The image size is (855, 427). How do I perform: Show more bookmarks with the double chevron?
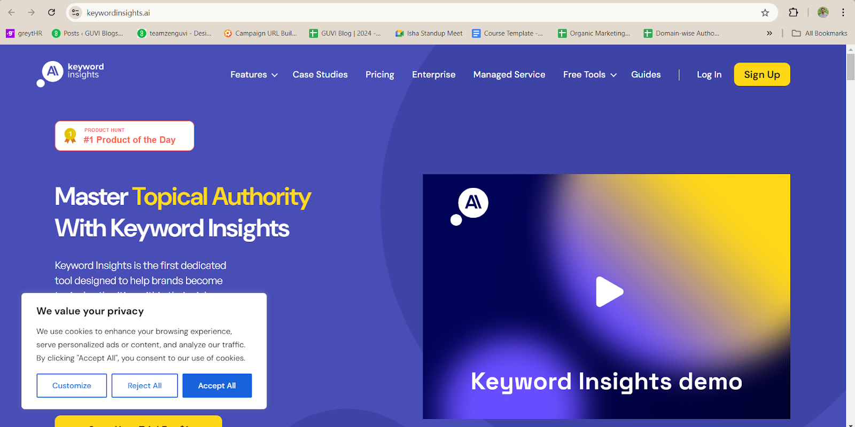coord(770,33)
